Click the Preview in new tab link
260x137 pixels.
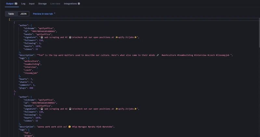pyautogui.click(x=43, y=14)
